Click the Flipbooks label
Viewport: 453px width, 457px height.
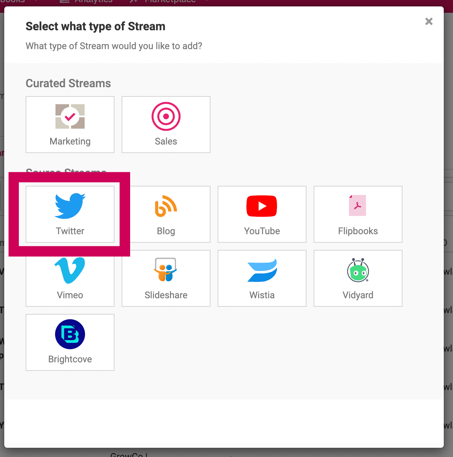pos(358,231)
